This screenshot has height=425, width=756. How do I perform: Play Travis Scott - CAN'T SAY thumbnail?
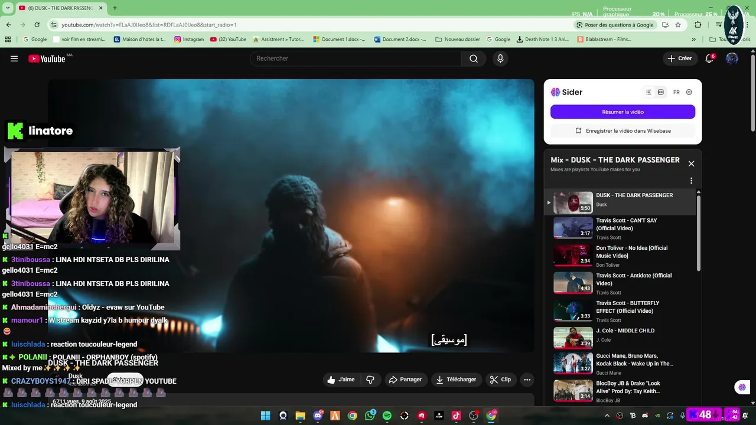[573, 227]
